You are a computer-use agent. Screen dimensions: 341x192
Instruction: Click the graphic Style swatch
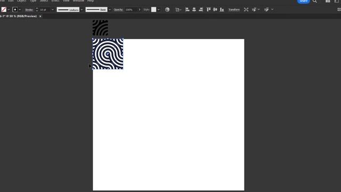(x=154, y=10)
